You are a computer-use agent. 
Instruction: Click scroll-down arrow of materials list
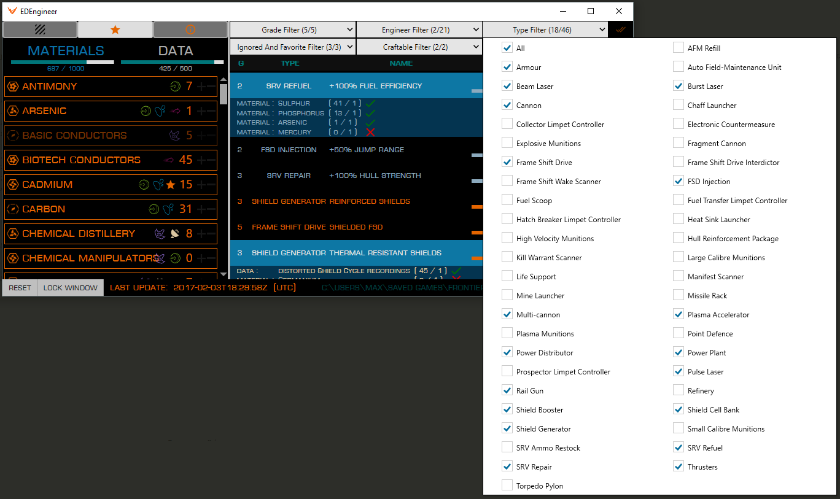223,274
